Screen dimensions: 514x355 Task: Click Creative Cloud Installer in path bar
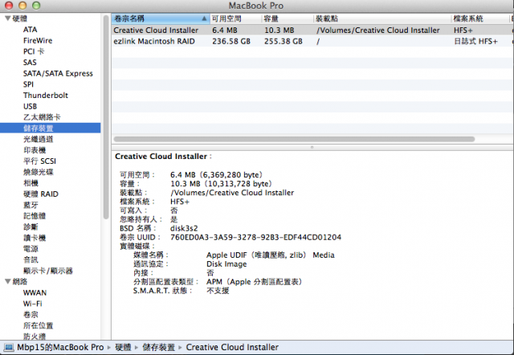(232, 347)
